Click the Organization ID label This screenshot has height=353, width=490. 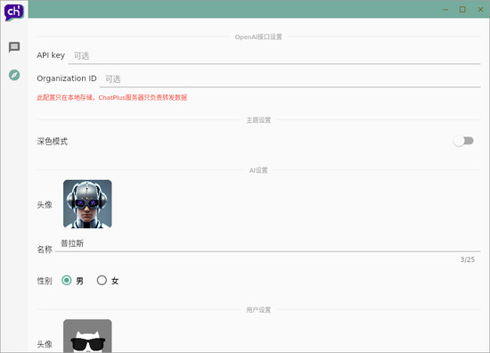click(67, 78)
